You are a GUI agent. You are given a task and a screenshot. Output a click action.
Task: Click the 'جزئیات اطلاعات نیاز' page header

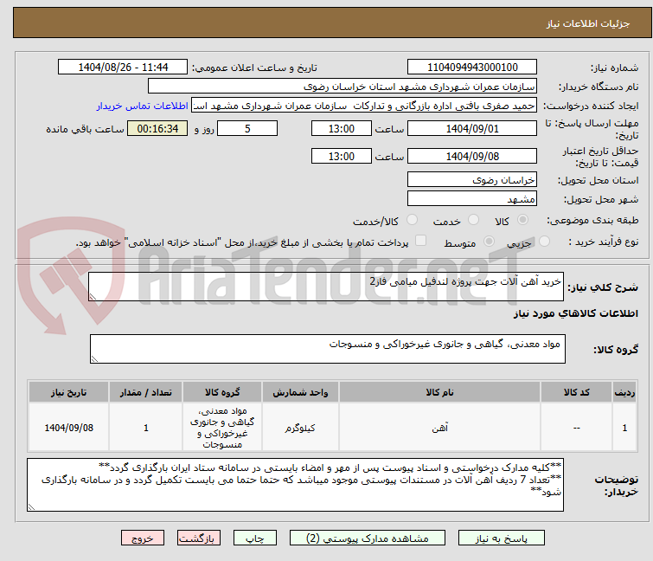click(x=587, y=23)
